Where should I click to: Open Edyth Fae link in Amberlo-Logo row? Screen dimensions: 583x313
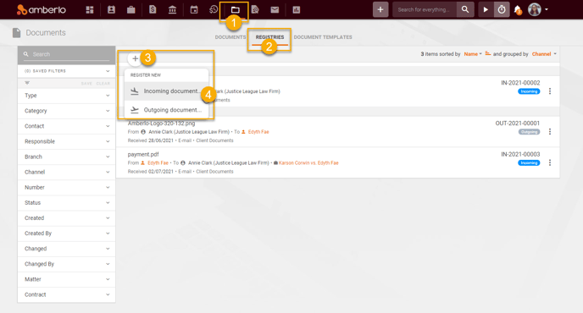[258, 132]
